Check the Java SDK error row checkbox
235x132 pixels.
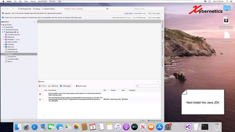(43, 94)
